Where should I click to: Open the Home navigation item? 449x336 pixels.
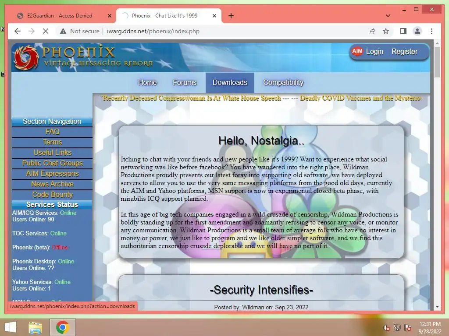(147, 83)
